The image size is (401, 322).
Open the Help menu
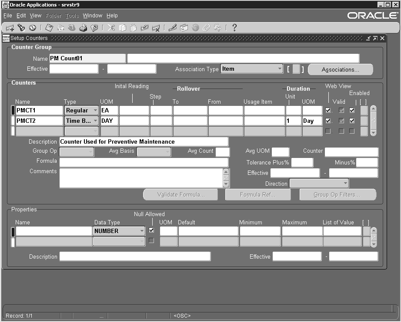(x=112, y=16)
